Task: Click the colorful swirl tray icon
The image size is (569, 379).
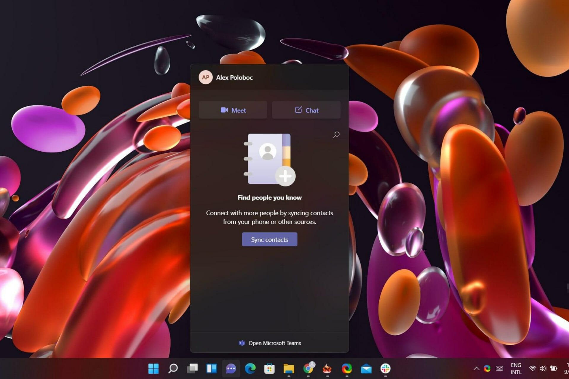Action: coord(487,369)
